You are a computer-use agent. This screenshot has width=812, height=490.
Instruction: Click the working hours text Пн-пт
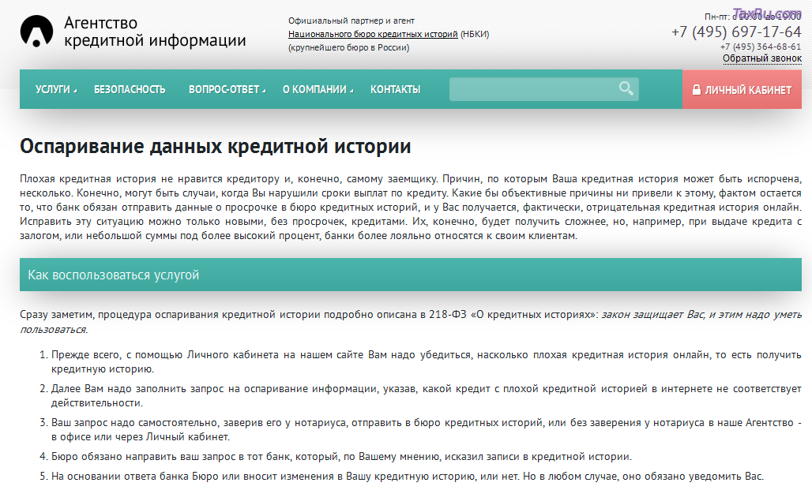717,17
